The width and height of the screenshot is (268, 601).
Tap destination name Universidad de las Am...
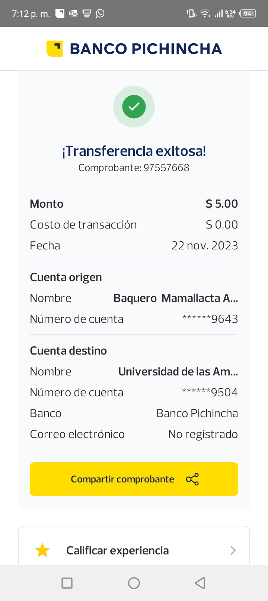178,372
